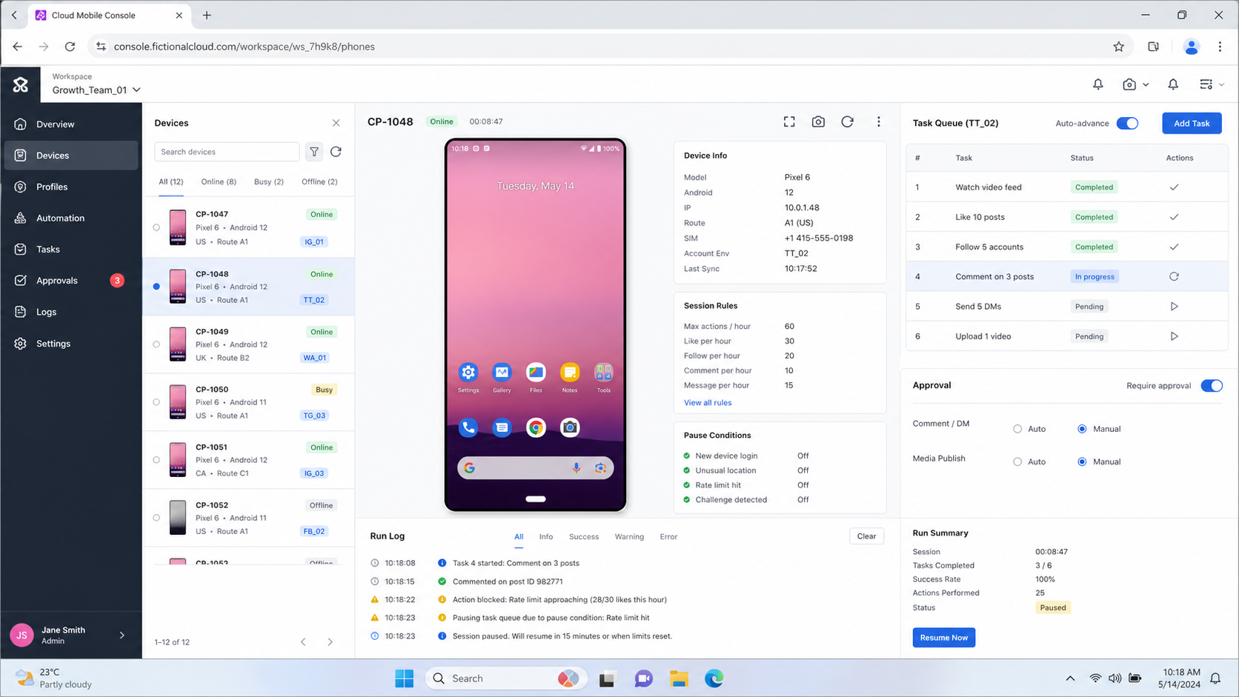Filter run log by Info
The width and height of the screenshot is (1239, 697).
click(x=546, y=537)
